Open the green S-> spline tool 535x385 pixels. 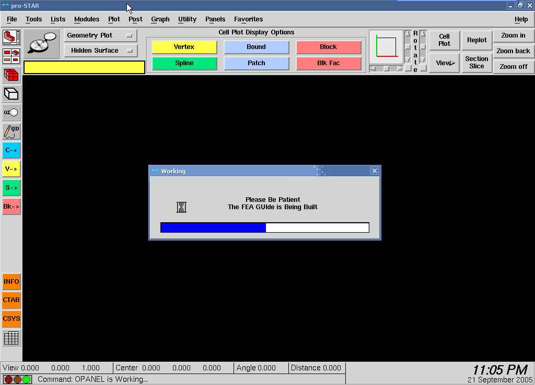(11, 188)
